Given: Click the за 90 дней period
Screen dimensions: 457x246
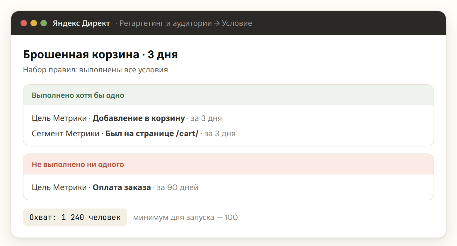Looking at the screenshot, I should (178, 187).
